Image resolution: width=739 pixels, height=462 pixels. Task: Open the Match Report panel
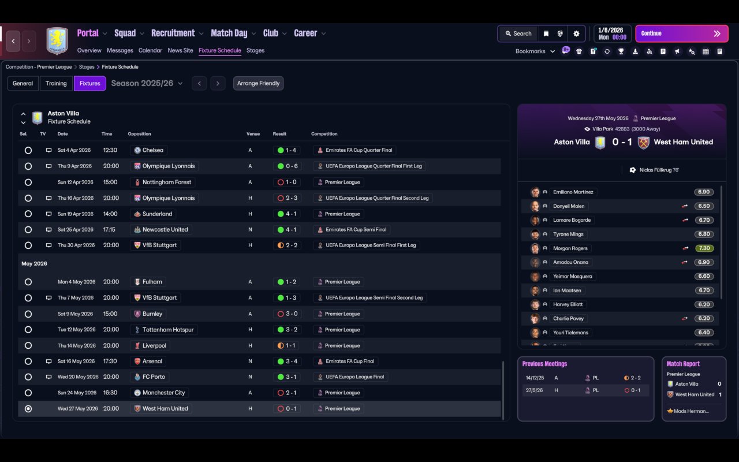pyautogui.click(x=694, y=389)
